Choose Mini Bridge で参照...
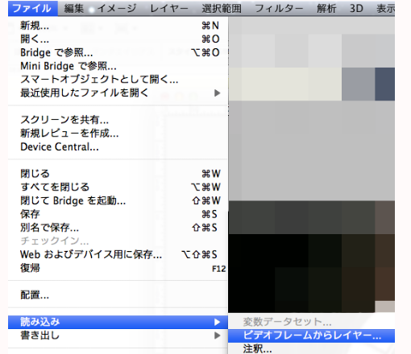Image resolution: width=411 pixels, height=354 pixels. coord(118,66)
